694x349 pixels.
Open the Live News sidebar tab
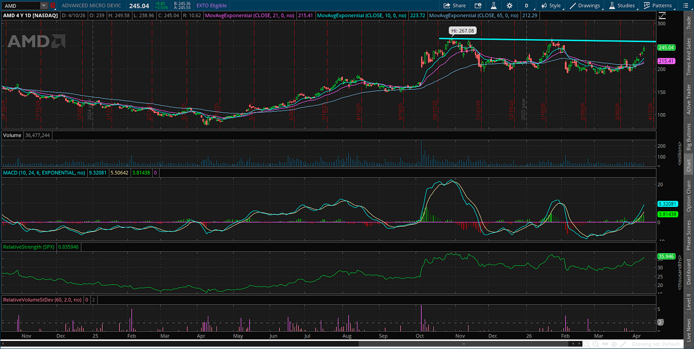[688, 329]
